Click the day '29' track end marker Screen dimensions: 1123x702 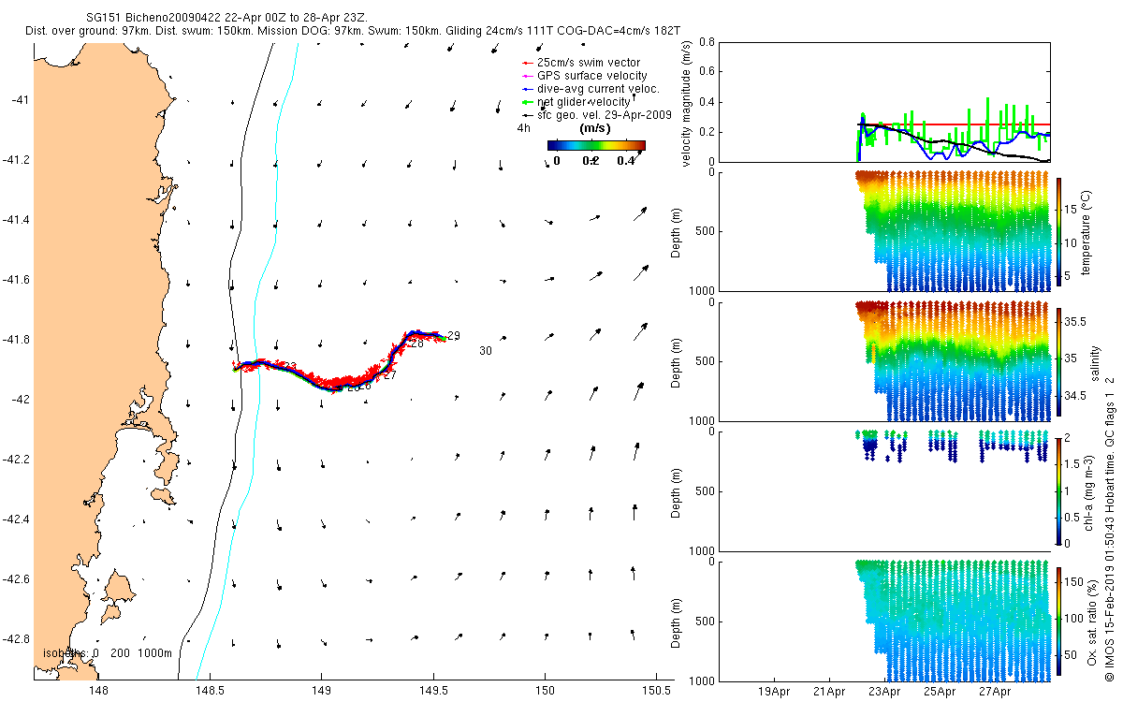pos(454,336)
